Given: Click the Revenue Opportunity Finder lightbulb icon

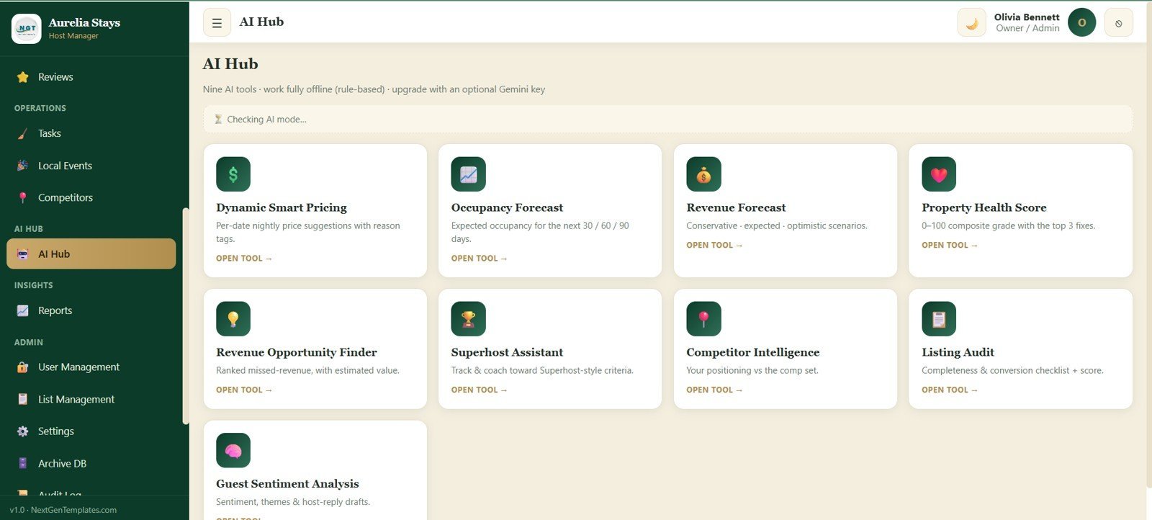Looking at the screenshot, I should [233, 319].
